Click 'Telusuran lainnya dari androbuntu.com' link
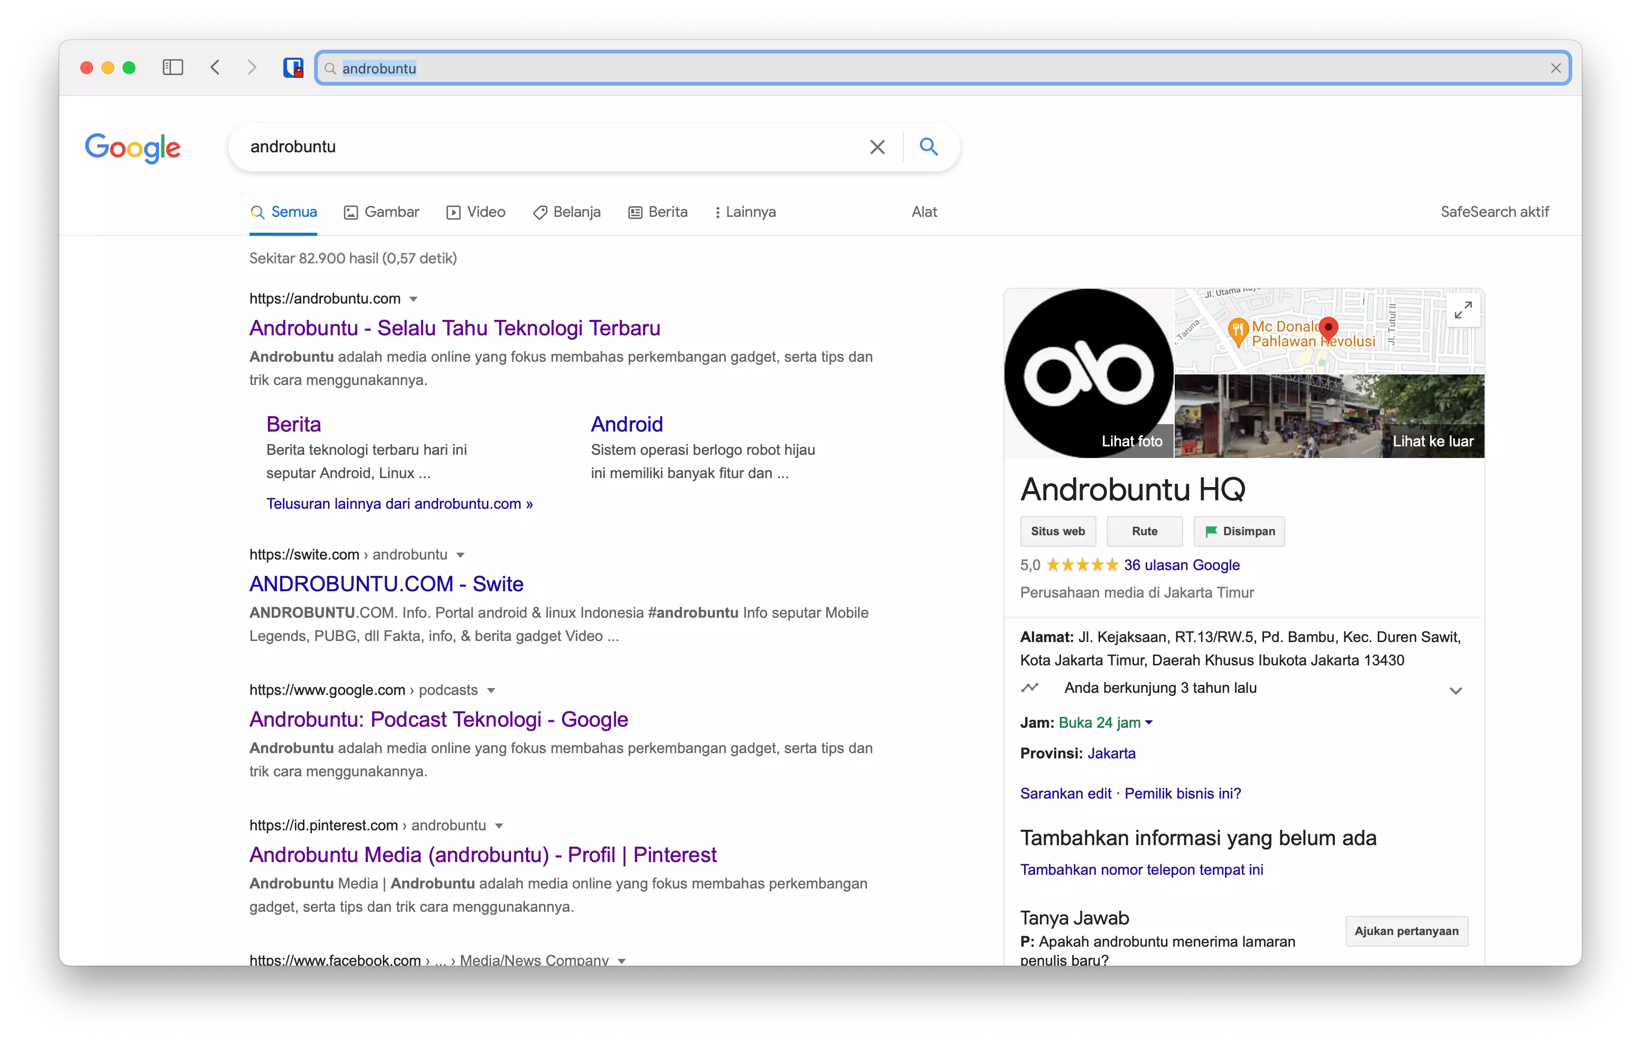 [399, 504]
